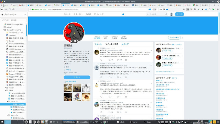The width and height of the screenshot is (220, 124).
Task: Open the フォロー 413 stat
Action: [x=106, y=38]
